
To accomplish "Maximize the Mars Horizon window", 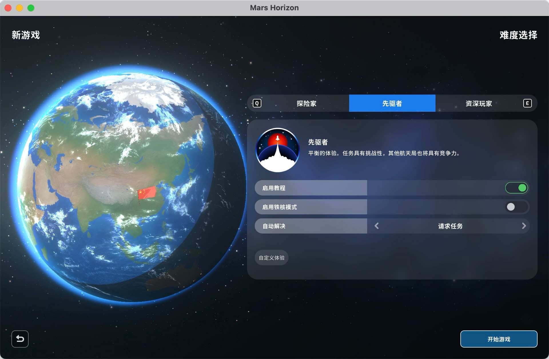I will (x=31, y=8).
